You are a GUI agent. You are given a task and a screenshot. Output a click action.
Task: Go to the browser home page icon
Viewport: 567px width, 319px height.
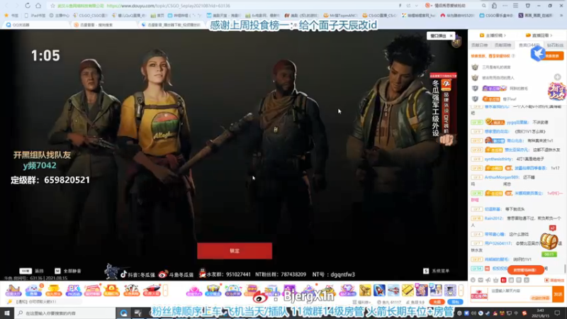pyautogui.click(x=38, y=6)
